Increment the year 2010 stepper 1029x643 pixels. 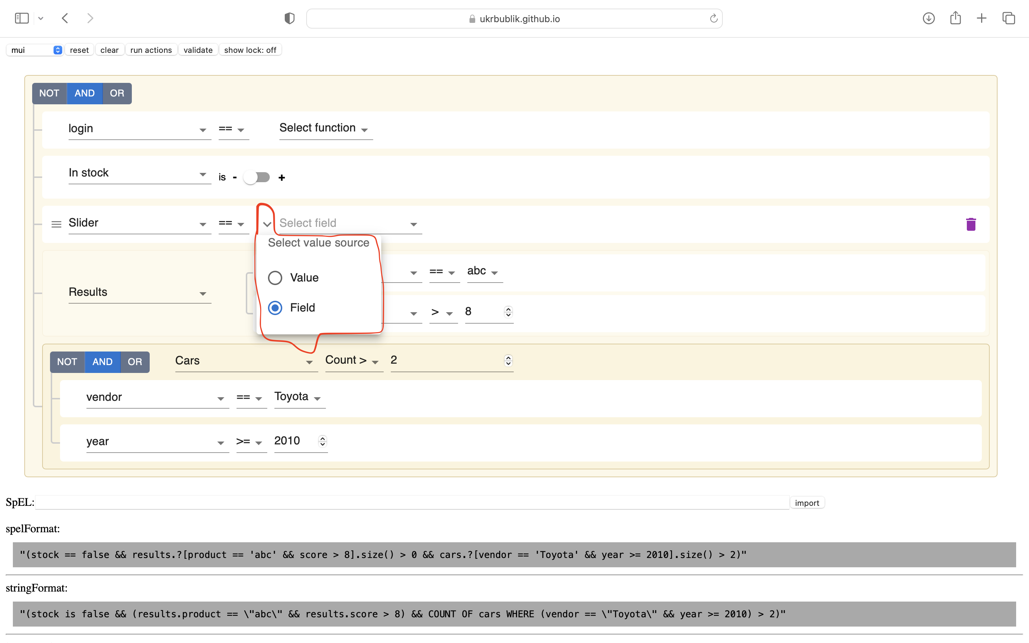click(x=322, y=438)
